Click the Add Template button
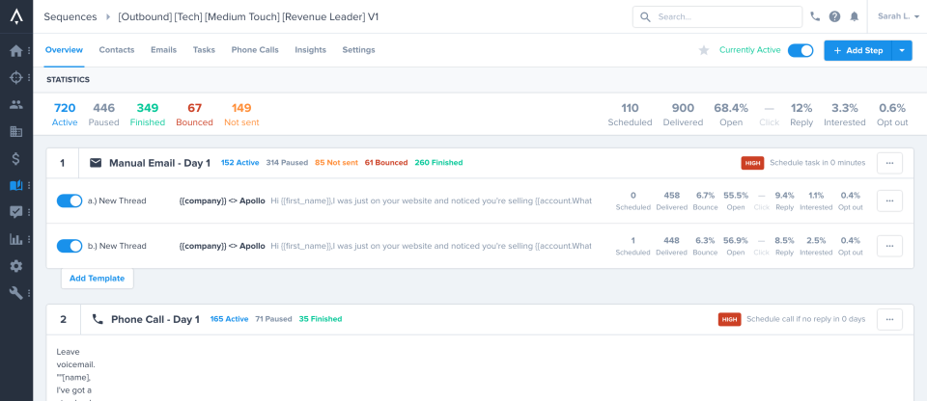The height and width of the screenshot is (401, 927). coord(97,278)
